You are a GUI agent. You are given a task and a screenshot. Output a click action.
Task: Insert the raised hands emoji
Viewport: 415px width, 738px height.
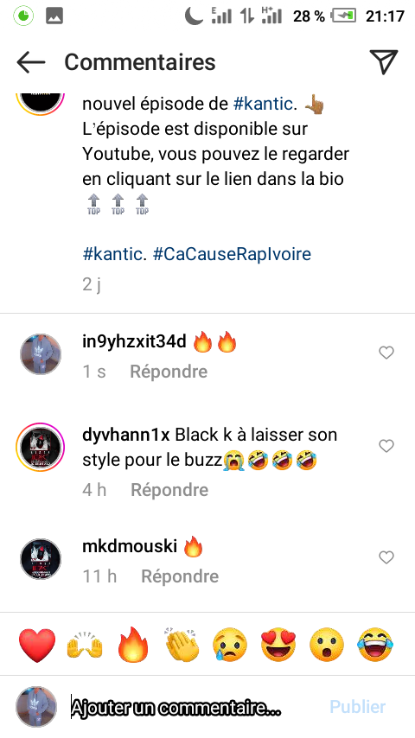[x=86, y=645]
